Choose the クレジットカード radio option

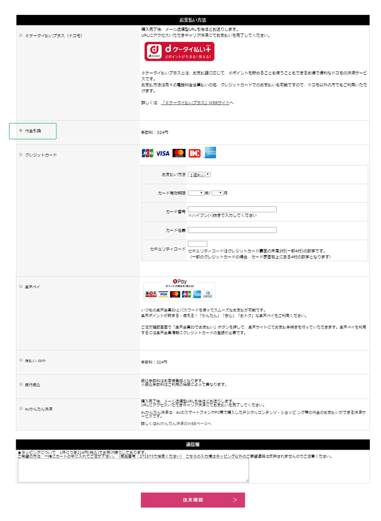tap(21, 154)
